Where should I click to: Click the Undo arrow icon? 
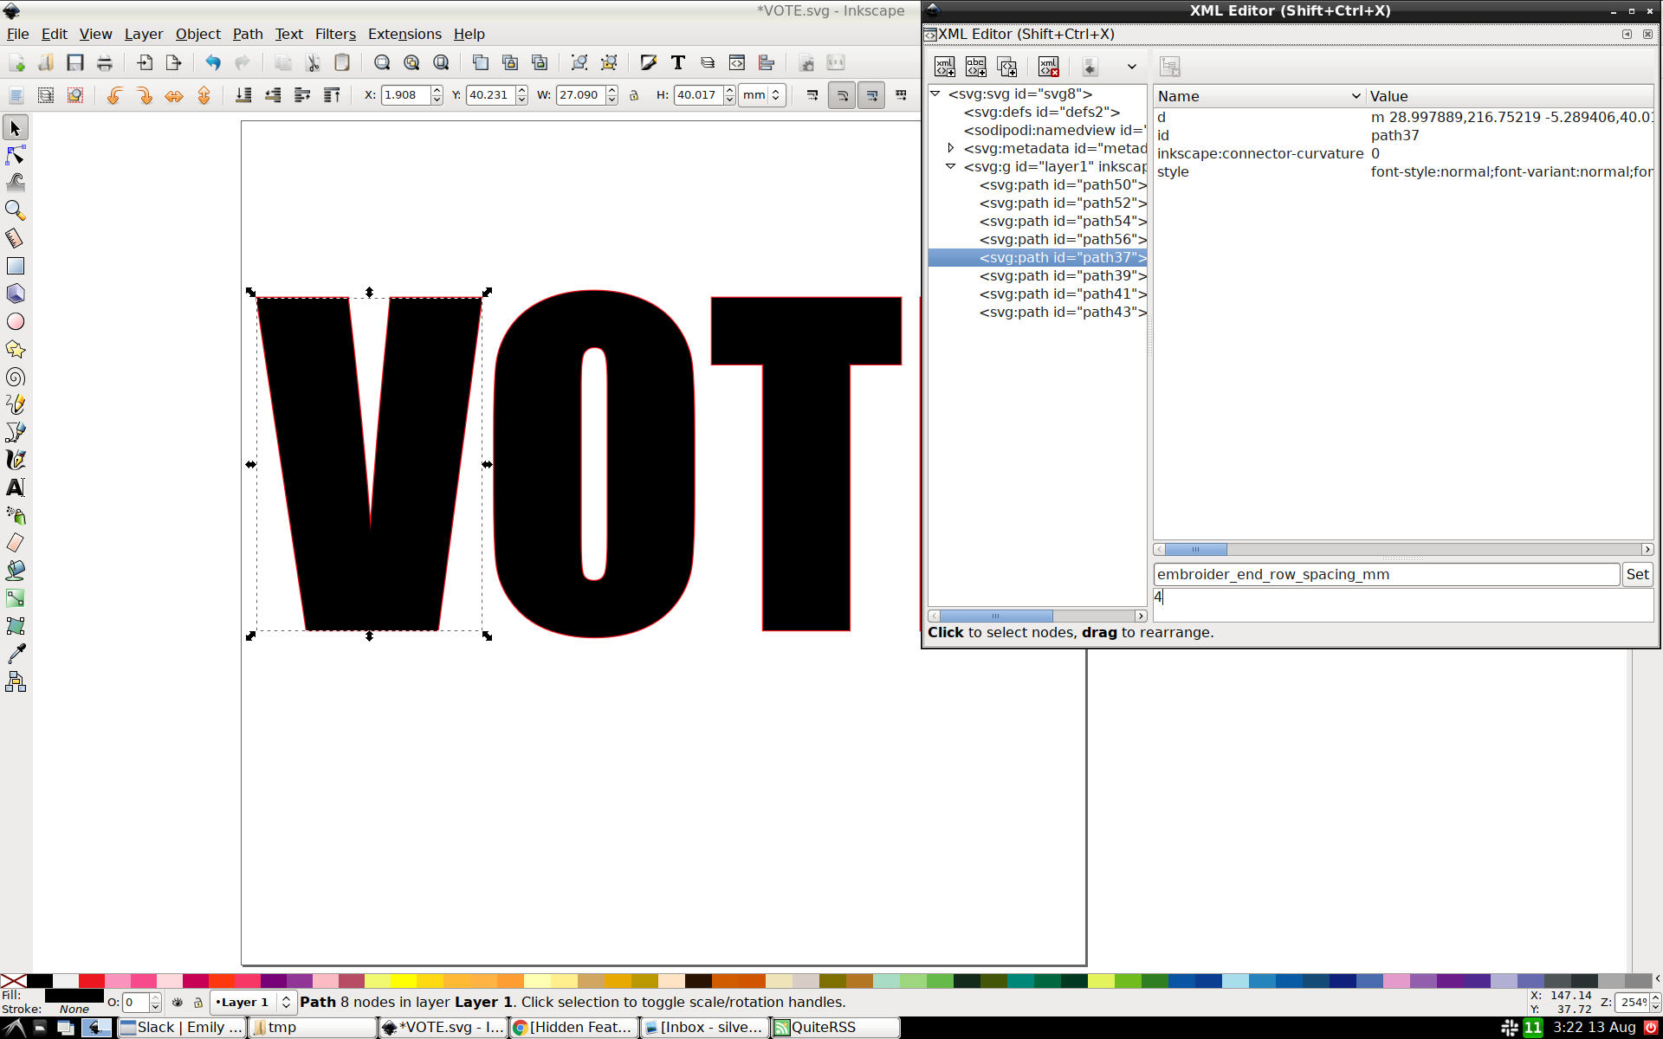[213, 62]
